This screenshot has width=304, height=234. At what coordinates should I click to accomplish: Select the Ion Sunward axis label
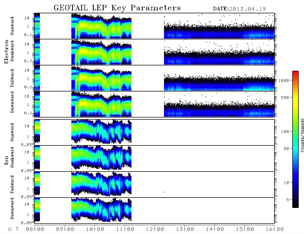[x=12, y=132]
